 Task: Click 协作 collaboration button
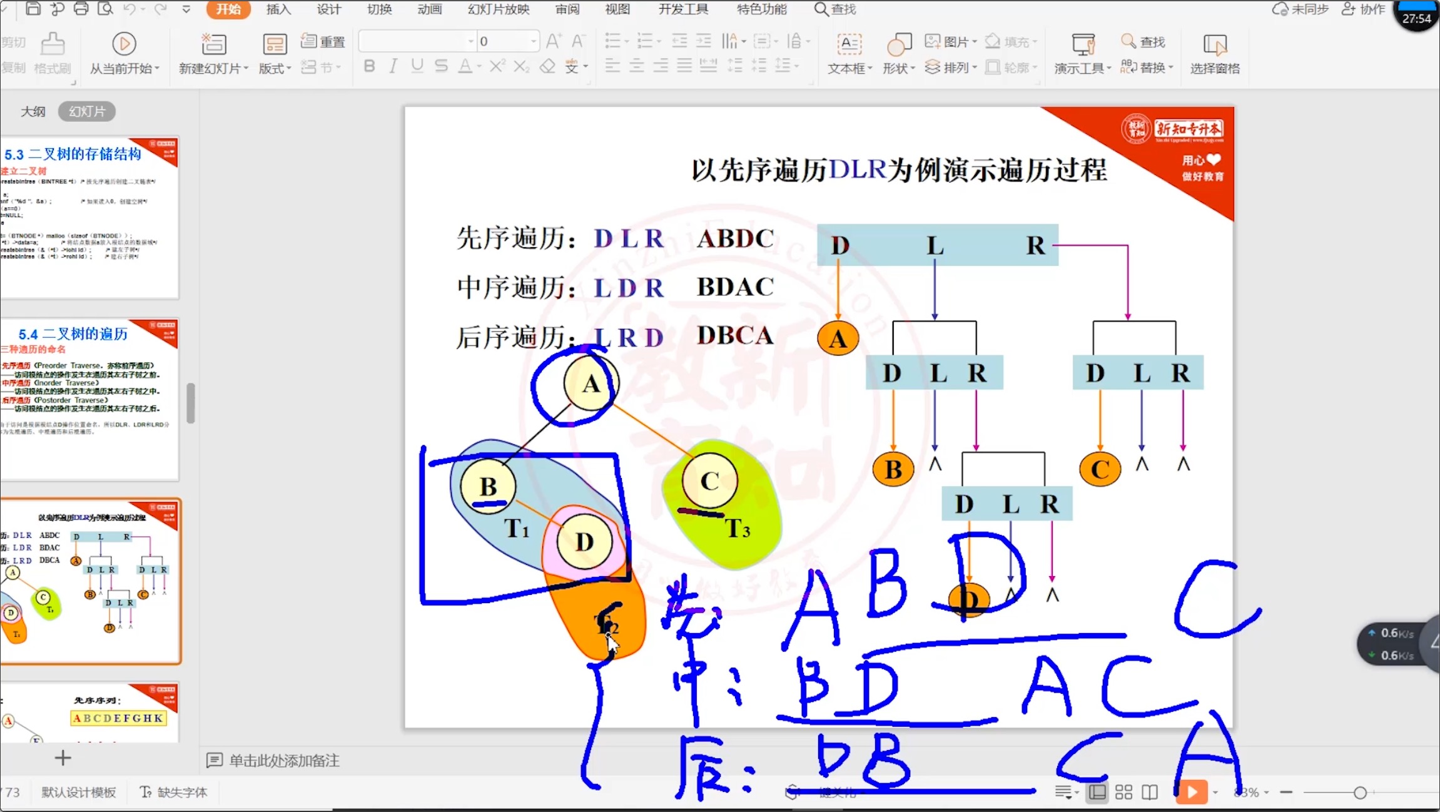[1364, 9]
